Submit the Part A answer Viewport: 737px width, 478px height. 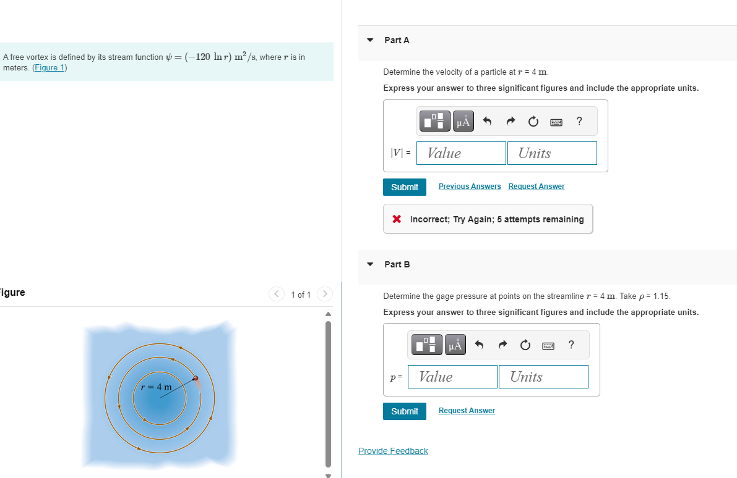click(x=404, y=187)
